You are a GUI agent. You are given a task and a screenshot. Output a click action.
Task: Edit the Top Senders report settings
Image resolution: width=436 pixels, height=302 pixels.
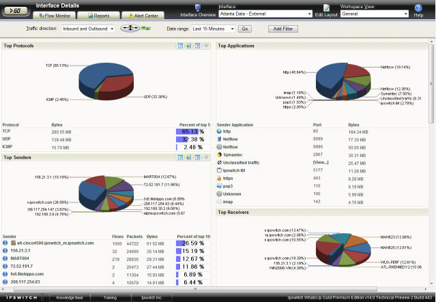coord(180,157)
